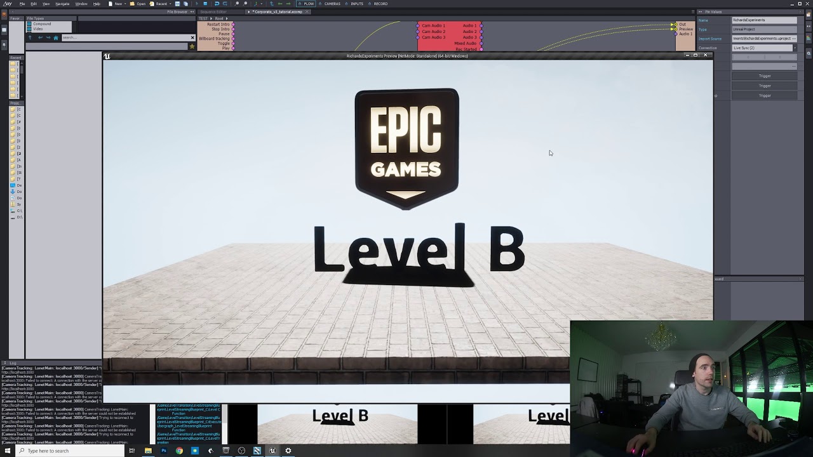Click the Billboard tracking pin

click(233, 39)
